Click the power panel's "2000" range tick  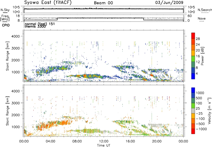pyautogui.click(x=15, y=60)
